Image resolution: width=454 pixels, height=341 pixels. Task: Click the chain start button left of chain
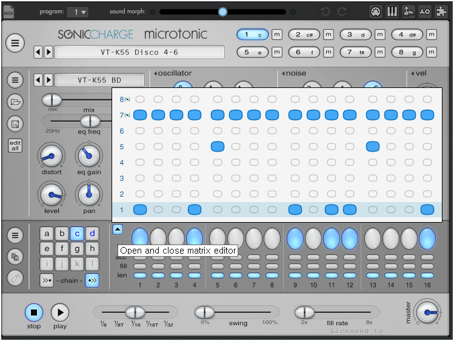click(x=47, y=280)
